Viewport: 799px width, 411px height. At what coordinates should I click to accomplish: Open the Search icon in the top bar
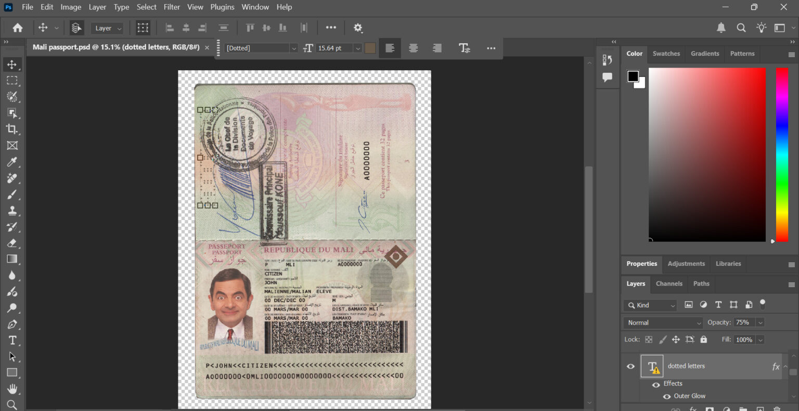[x=741, y=28]
